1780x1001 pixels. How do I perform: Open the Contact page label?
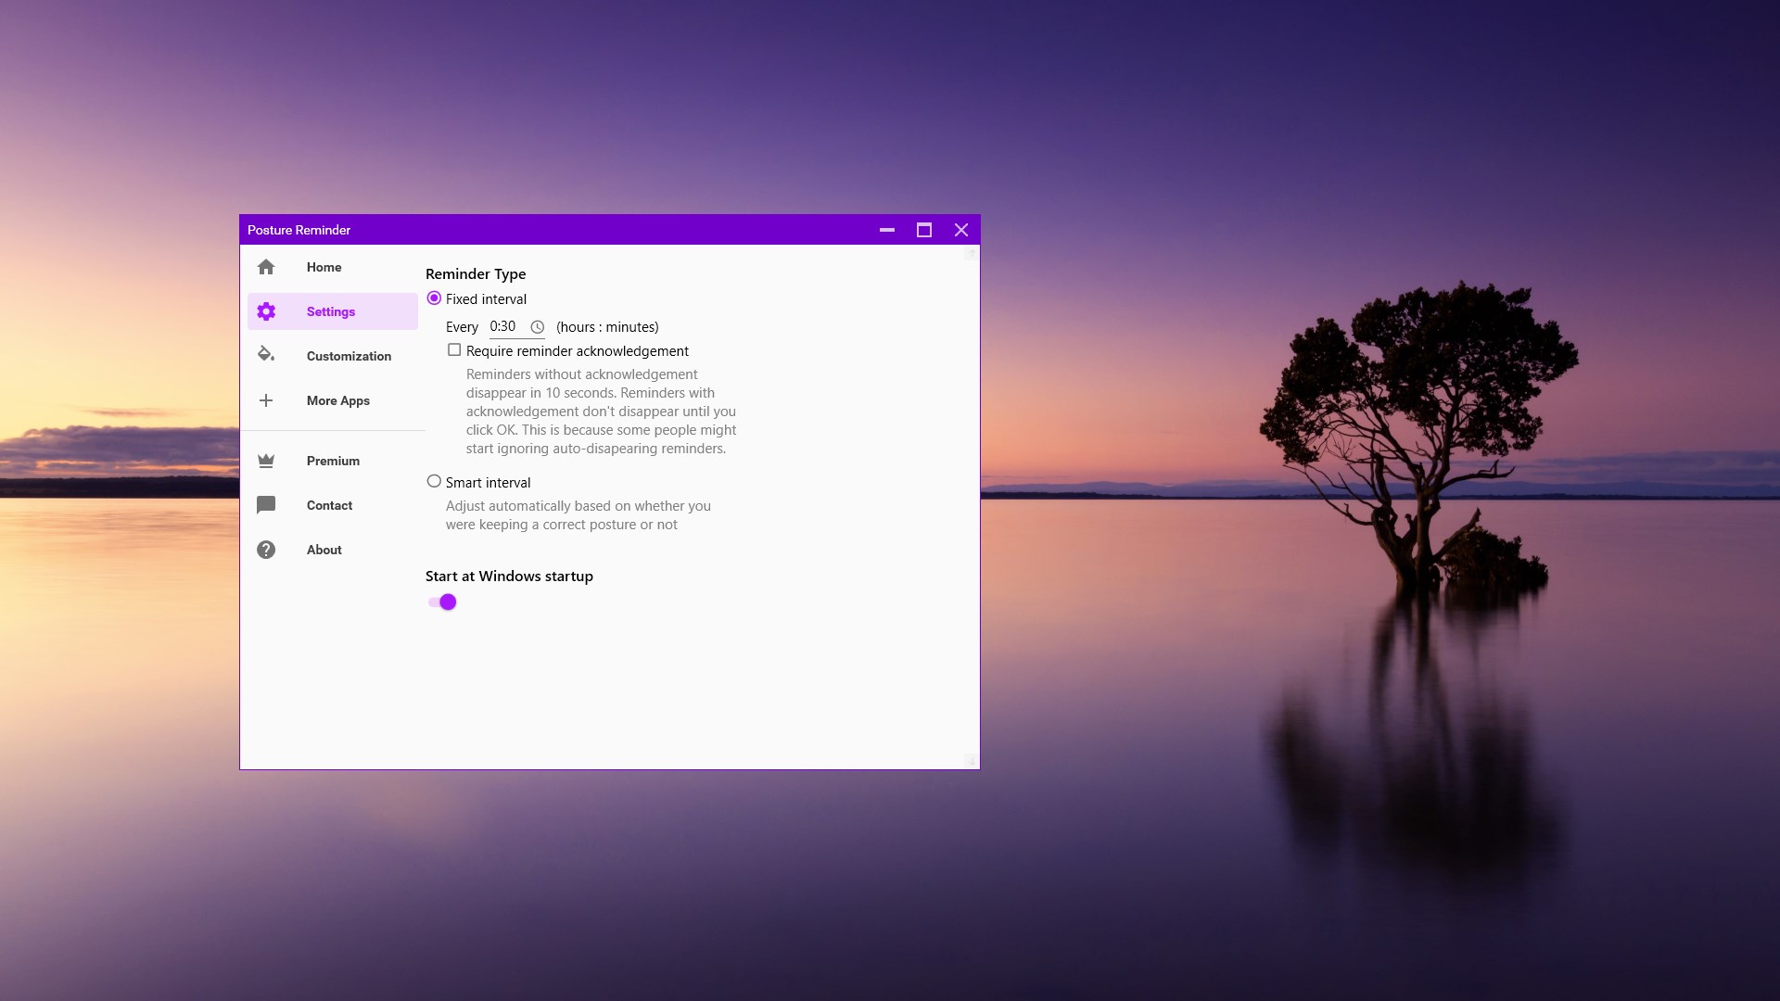329,505
